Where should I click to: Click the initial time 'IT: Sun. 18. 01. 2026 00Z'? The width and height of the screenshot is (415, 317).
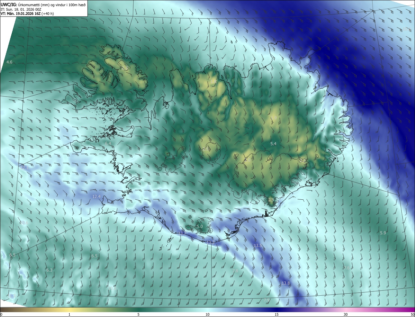[21, 9]
